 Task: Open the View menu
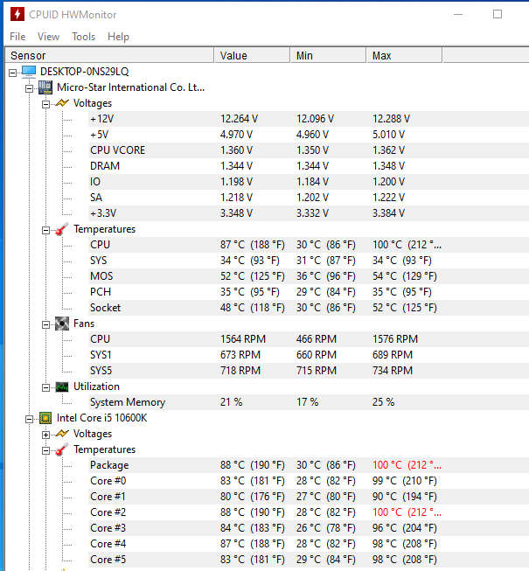(48, 37)
